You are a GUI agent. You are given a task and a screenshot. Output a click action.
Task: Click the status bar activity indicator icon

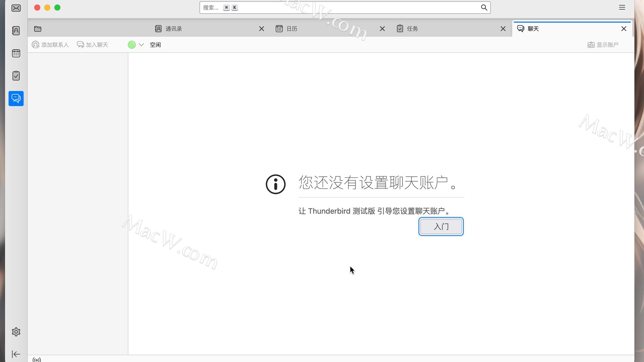37,360
